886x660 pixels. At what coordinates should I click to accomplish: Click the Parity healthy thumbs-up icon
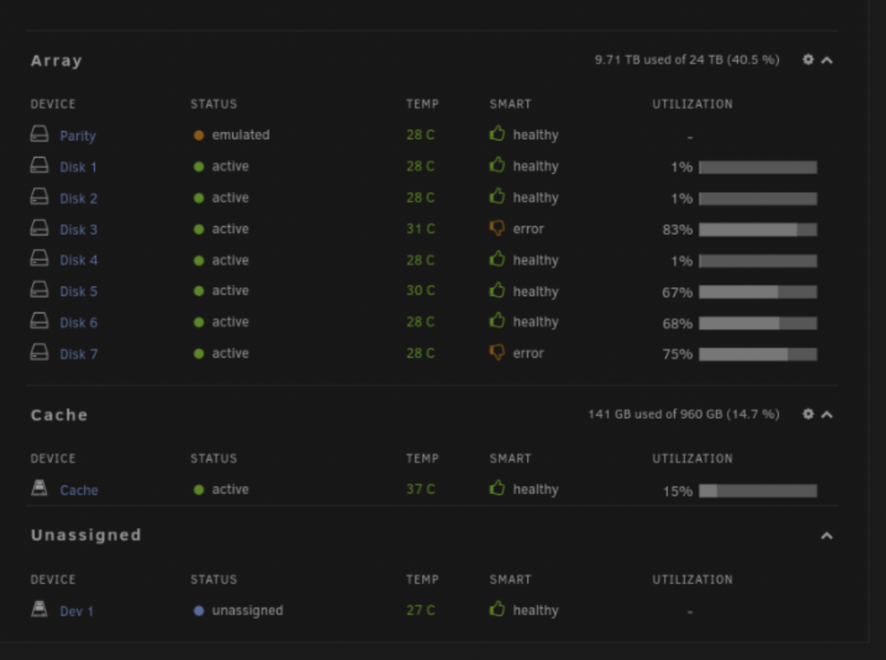pos(497,134)
